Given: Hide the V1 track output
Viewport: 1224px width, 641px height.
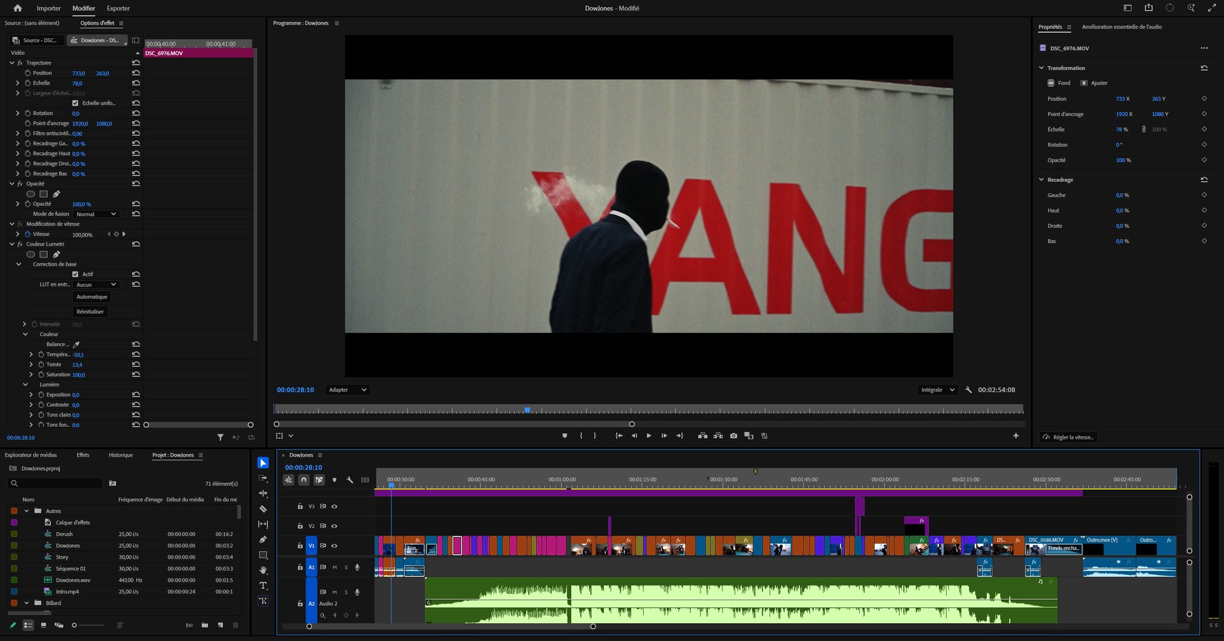Looking at the screenshot, I should click(334, 546).
